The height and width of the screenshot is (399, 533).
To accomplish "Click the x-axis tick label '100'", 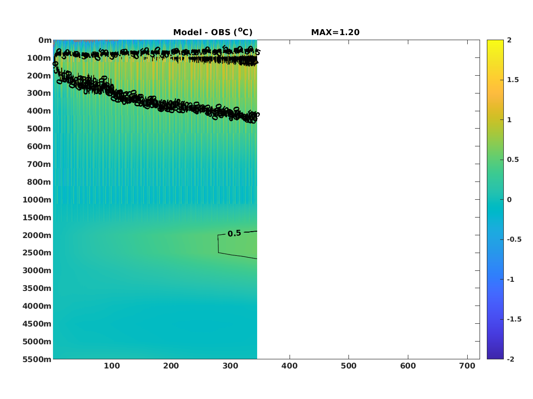I will 112,366.
